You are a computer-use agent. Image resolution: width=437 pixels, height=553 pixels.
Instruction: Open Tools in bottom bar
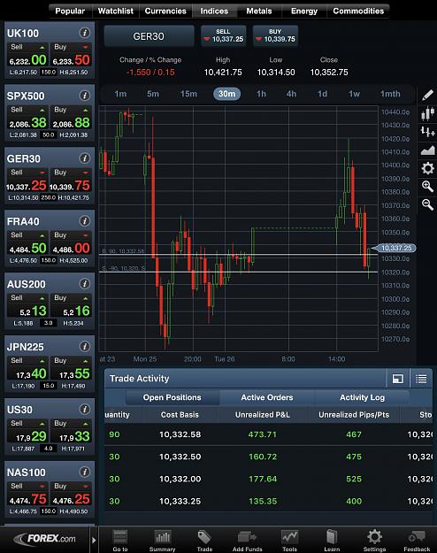289,541
